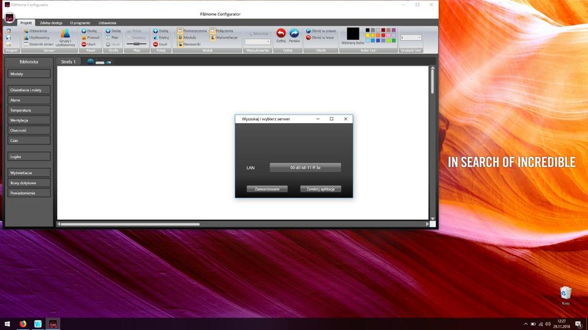Pick the purple line color swatch
The width and height of the screenshot is (588, 330).
click(x=393, y=30)
